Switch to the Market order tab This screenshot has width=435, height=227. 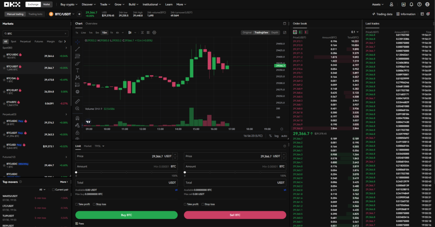pos(88,145)
